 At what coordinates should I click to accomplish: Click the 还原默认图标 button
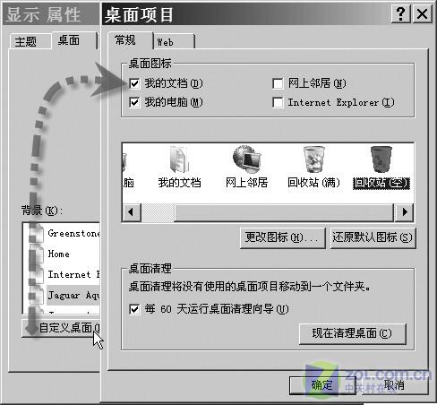(x=373, y=238)
